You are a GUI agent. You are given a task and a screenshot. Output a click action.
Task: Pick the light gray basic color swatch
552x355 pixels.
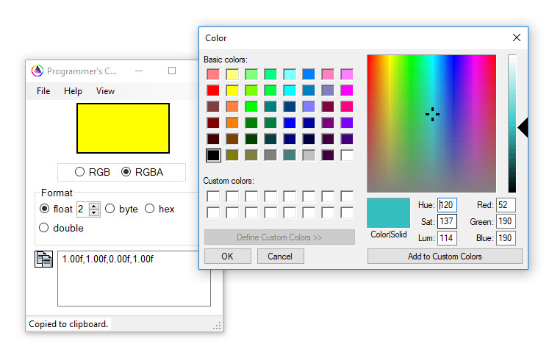(309, 155)
